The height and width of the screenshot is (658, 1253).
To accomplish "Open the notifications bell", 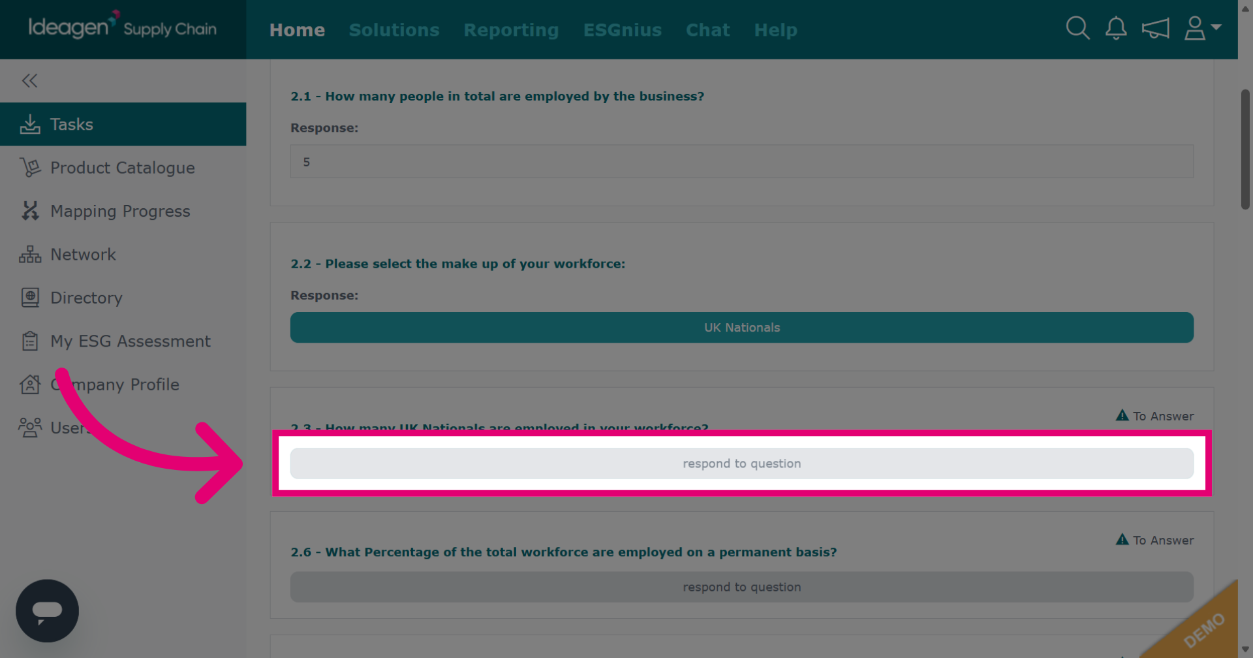I will pyautogui.click(x=1116, y=28).
